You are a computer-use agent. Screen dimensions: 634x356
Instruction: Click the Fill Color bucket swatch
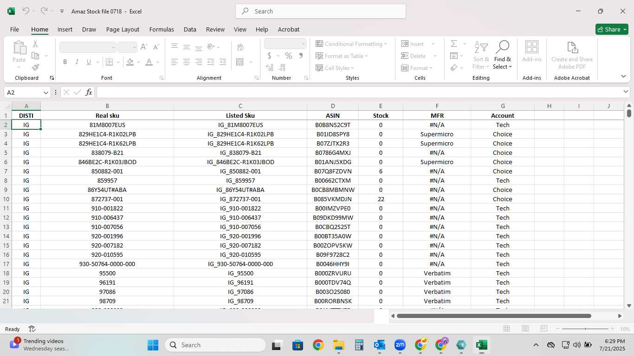[130, 62]
